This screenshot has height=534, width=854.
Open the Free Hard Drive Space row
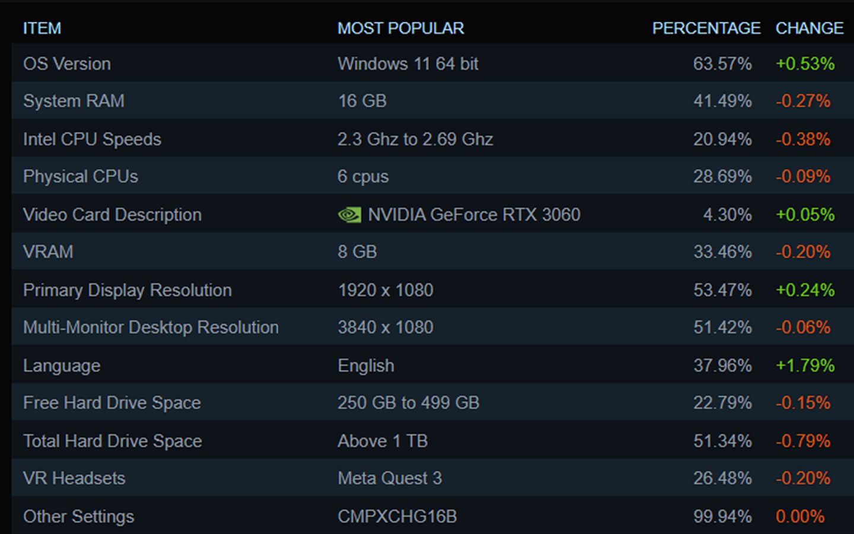[x=112, y=402]
